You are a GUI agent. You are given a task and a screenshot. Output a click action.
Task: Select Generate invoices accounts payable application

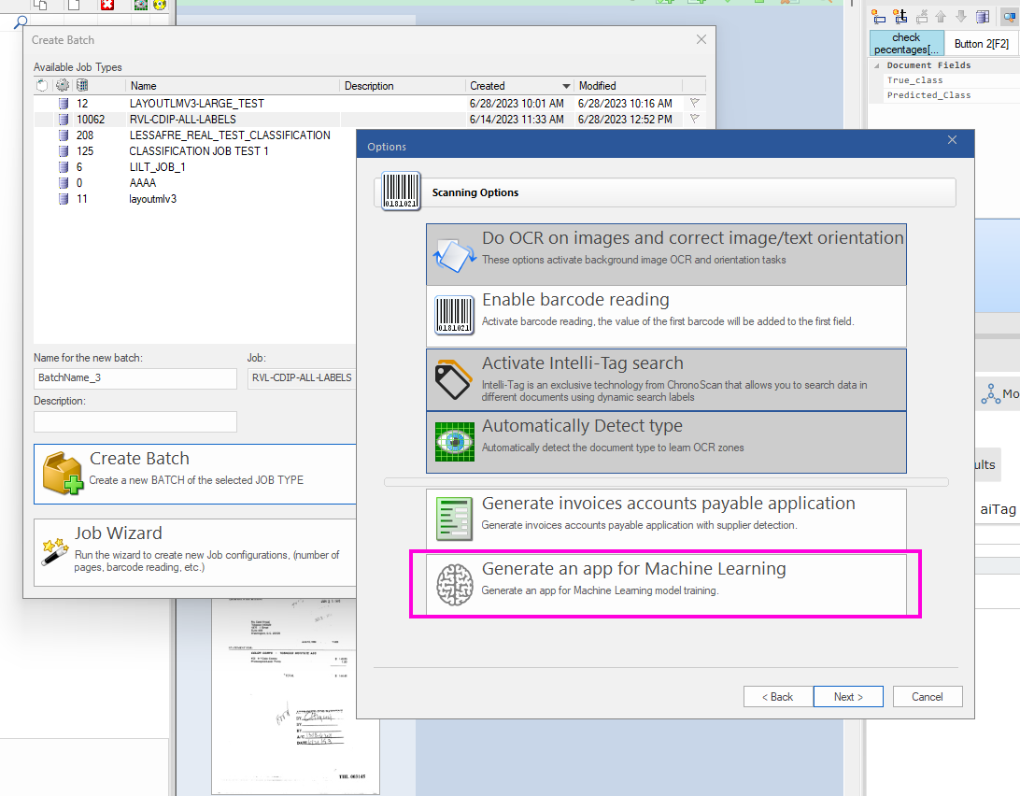[x=666, y=519]
